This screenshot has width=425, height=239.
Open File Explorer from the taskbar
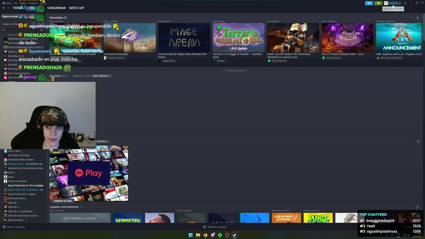[x=198, y=235]
